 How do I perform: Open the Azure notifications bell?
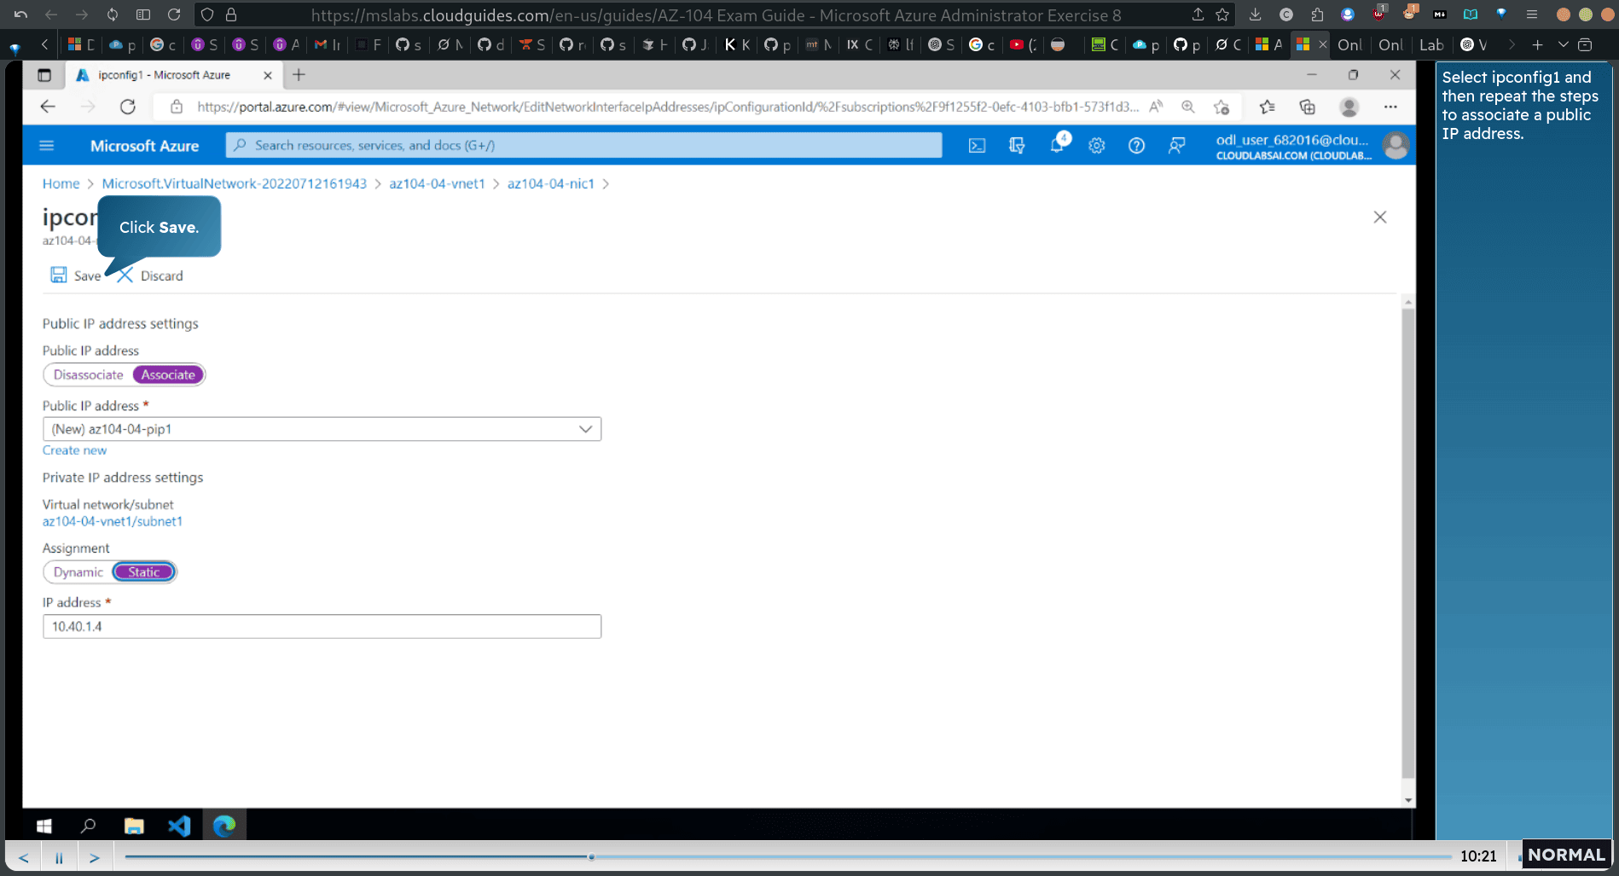click(x=1058, y=144)
